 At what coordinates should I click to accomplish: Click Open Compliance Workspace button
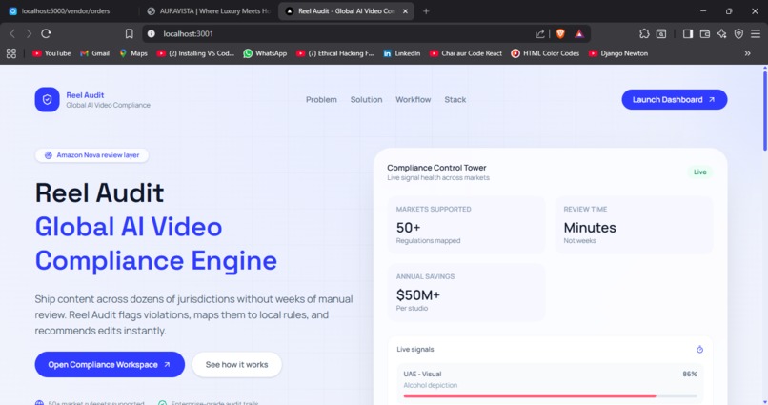click(x=110, y=364)
